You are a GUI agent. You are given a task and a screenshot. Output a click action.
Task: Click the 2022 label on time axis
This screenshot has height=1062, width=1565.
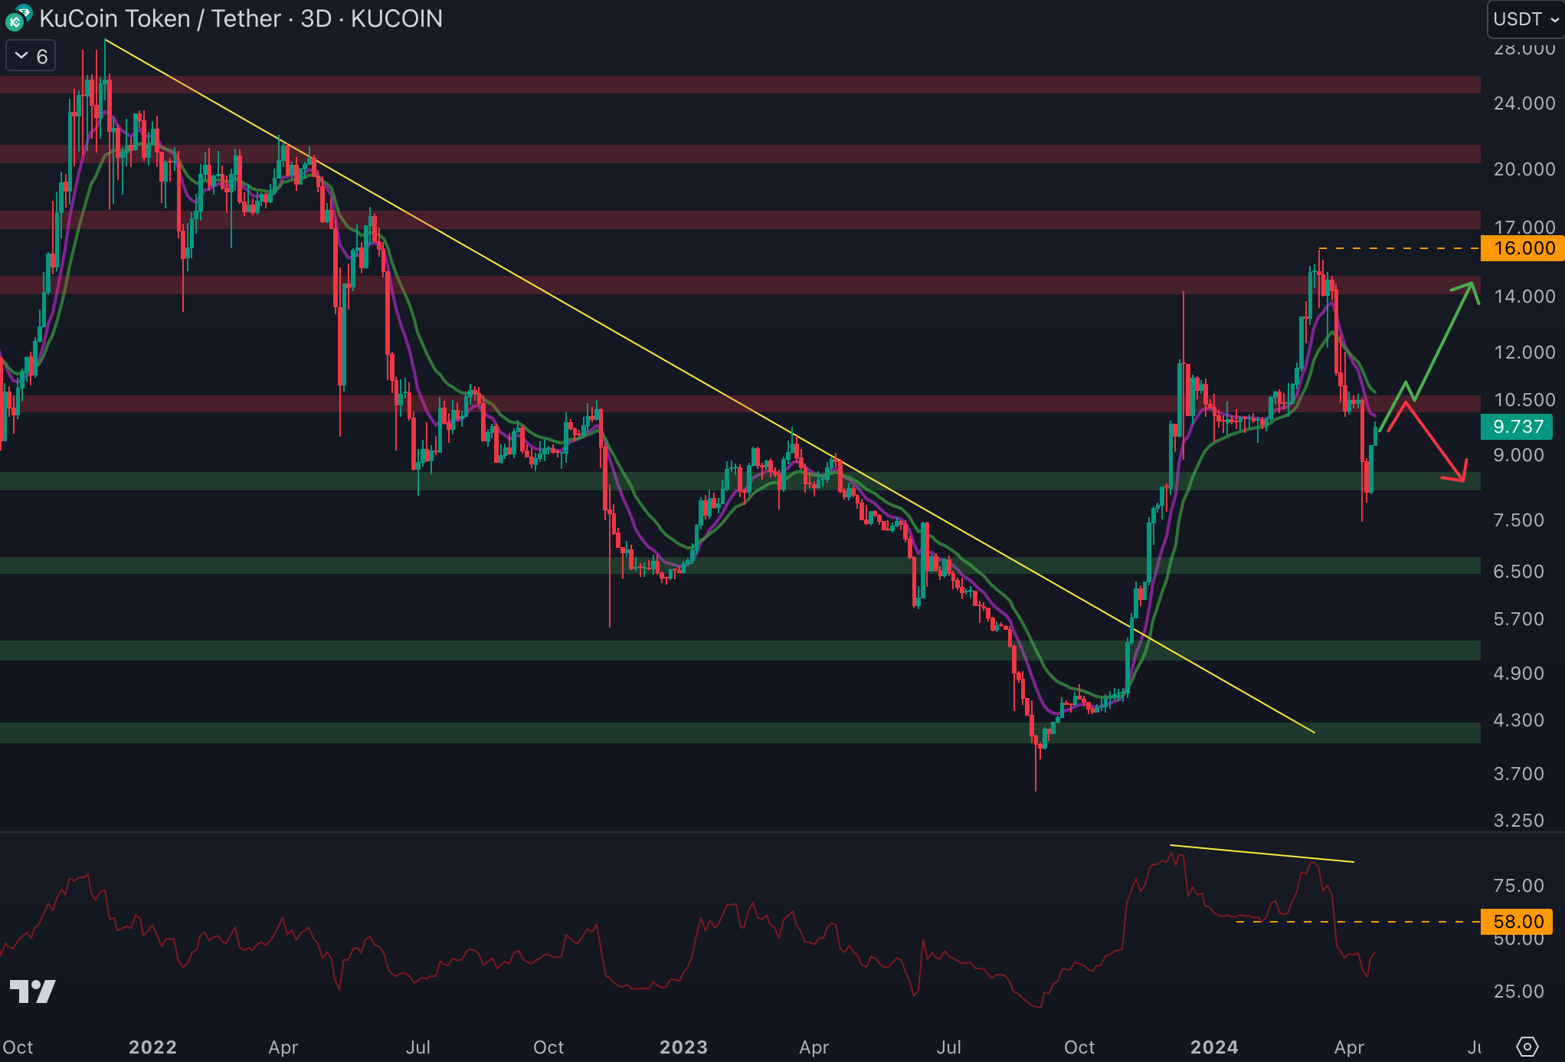click(x=152, y=1047)
